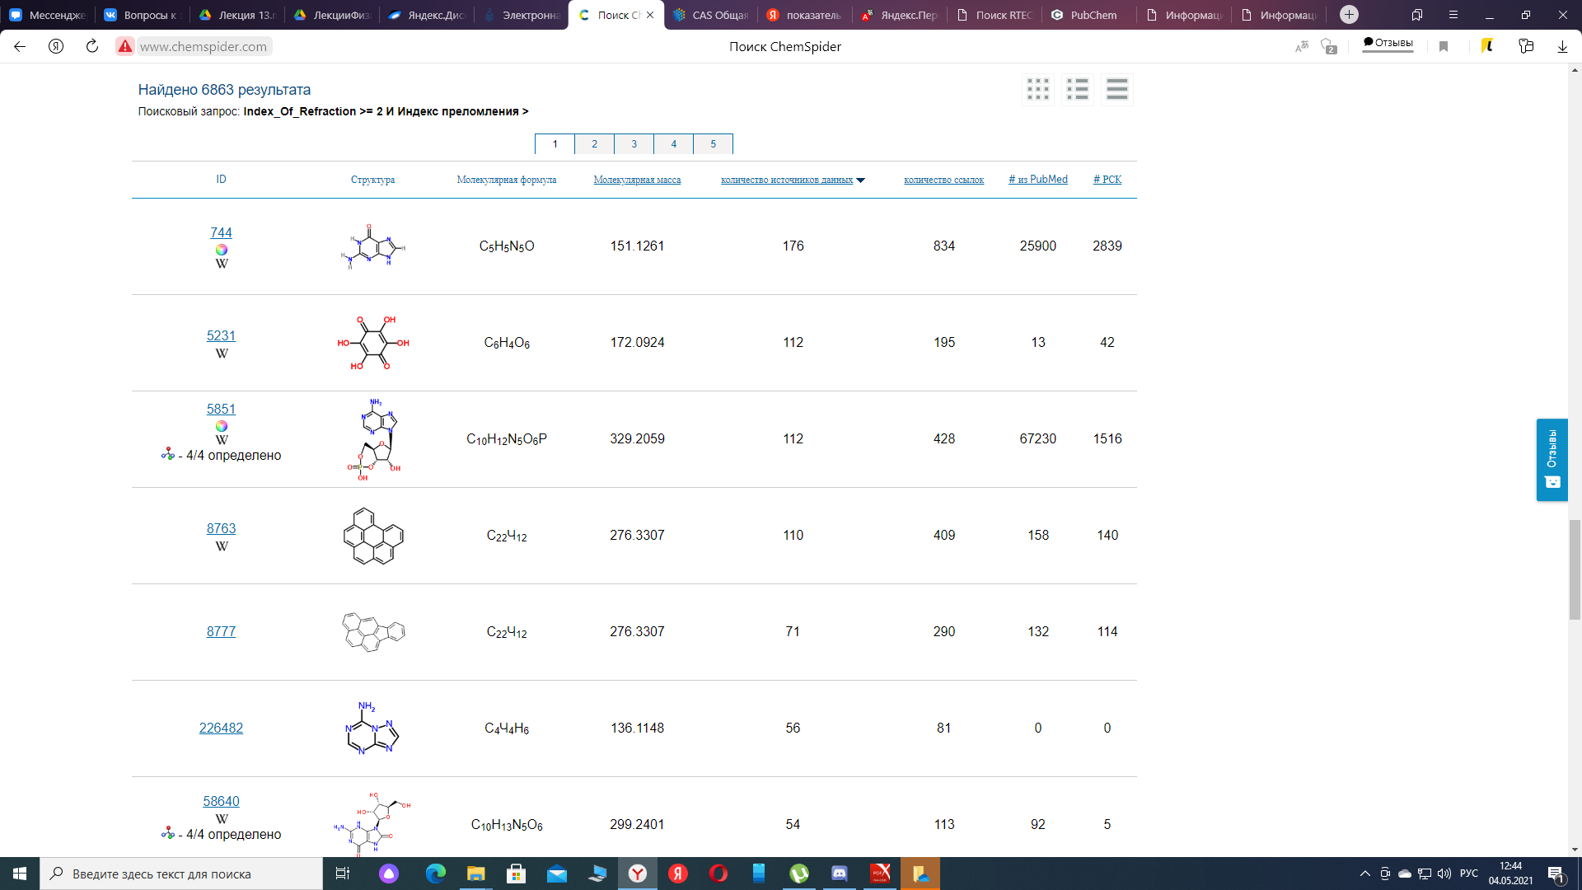Image resolution: width=1582 pixels, height=890 pixels.
Task: Sort by number of data sources column
Action: [787, 180]
